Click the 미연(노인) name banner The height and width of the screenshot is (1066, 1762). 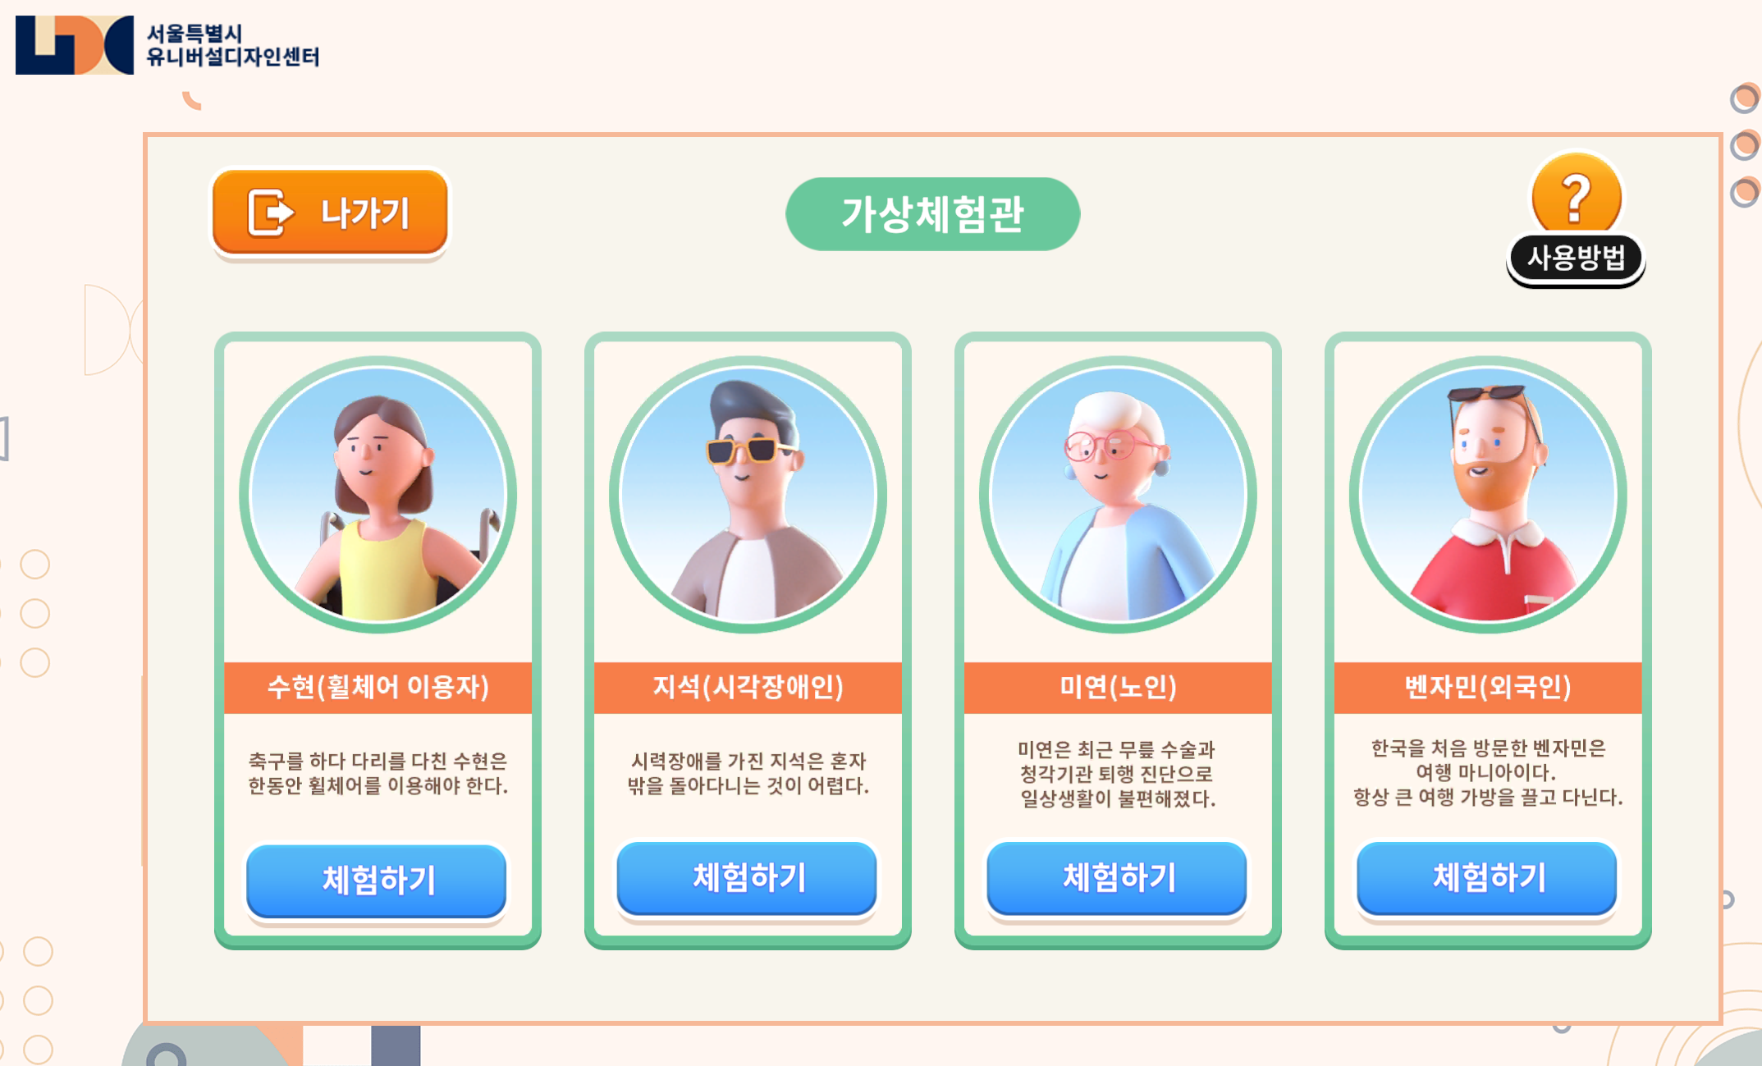[1118, 687]
